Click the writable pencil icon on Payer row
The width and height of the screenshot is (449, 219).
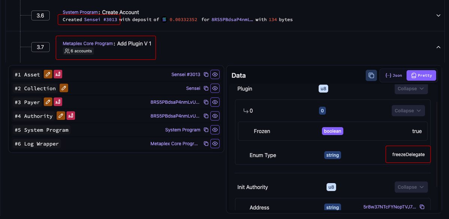tap(48, 102)
